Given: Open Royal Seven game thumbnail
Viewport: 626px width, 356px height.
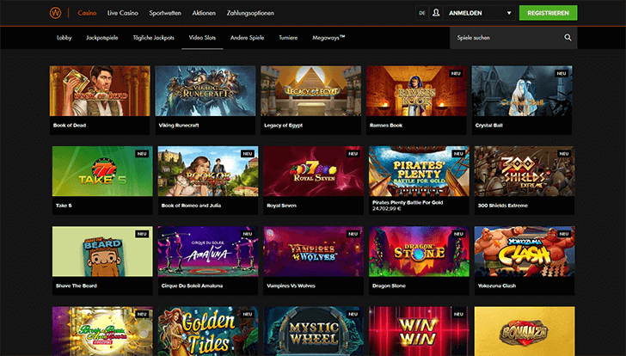Looking at the screenshot, I should (313, 171).
